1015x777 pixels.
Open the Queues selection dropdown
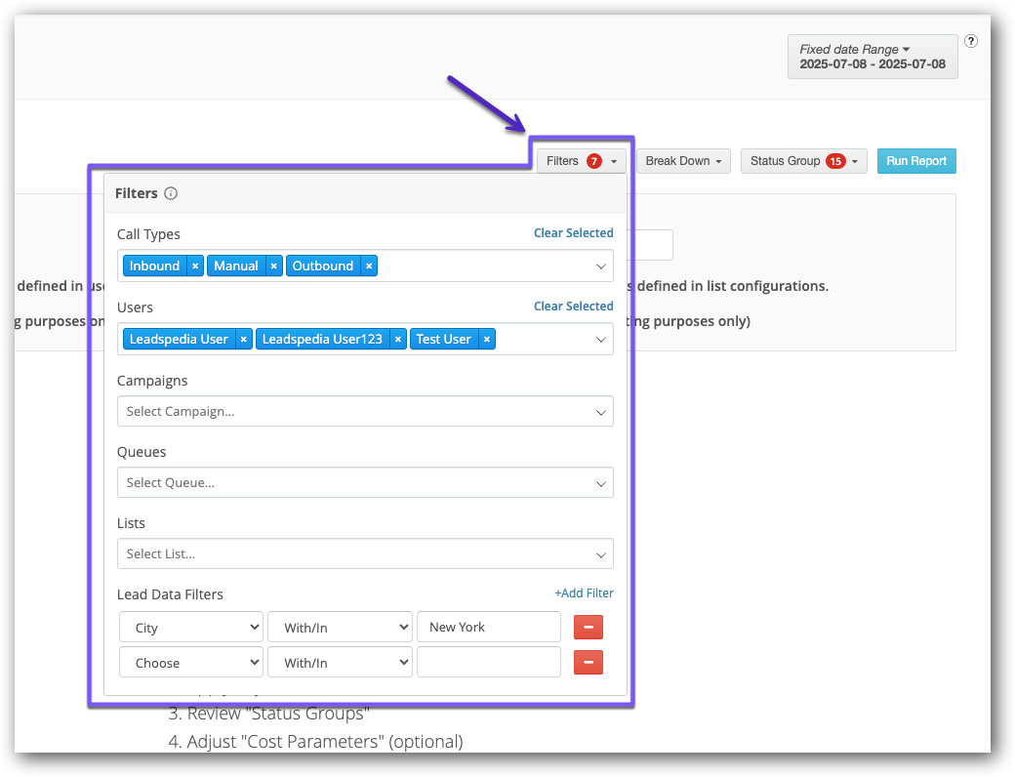[x=365, y=482]
